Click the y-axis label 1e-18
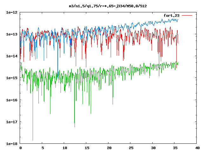 click(12, 144)
